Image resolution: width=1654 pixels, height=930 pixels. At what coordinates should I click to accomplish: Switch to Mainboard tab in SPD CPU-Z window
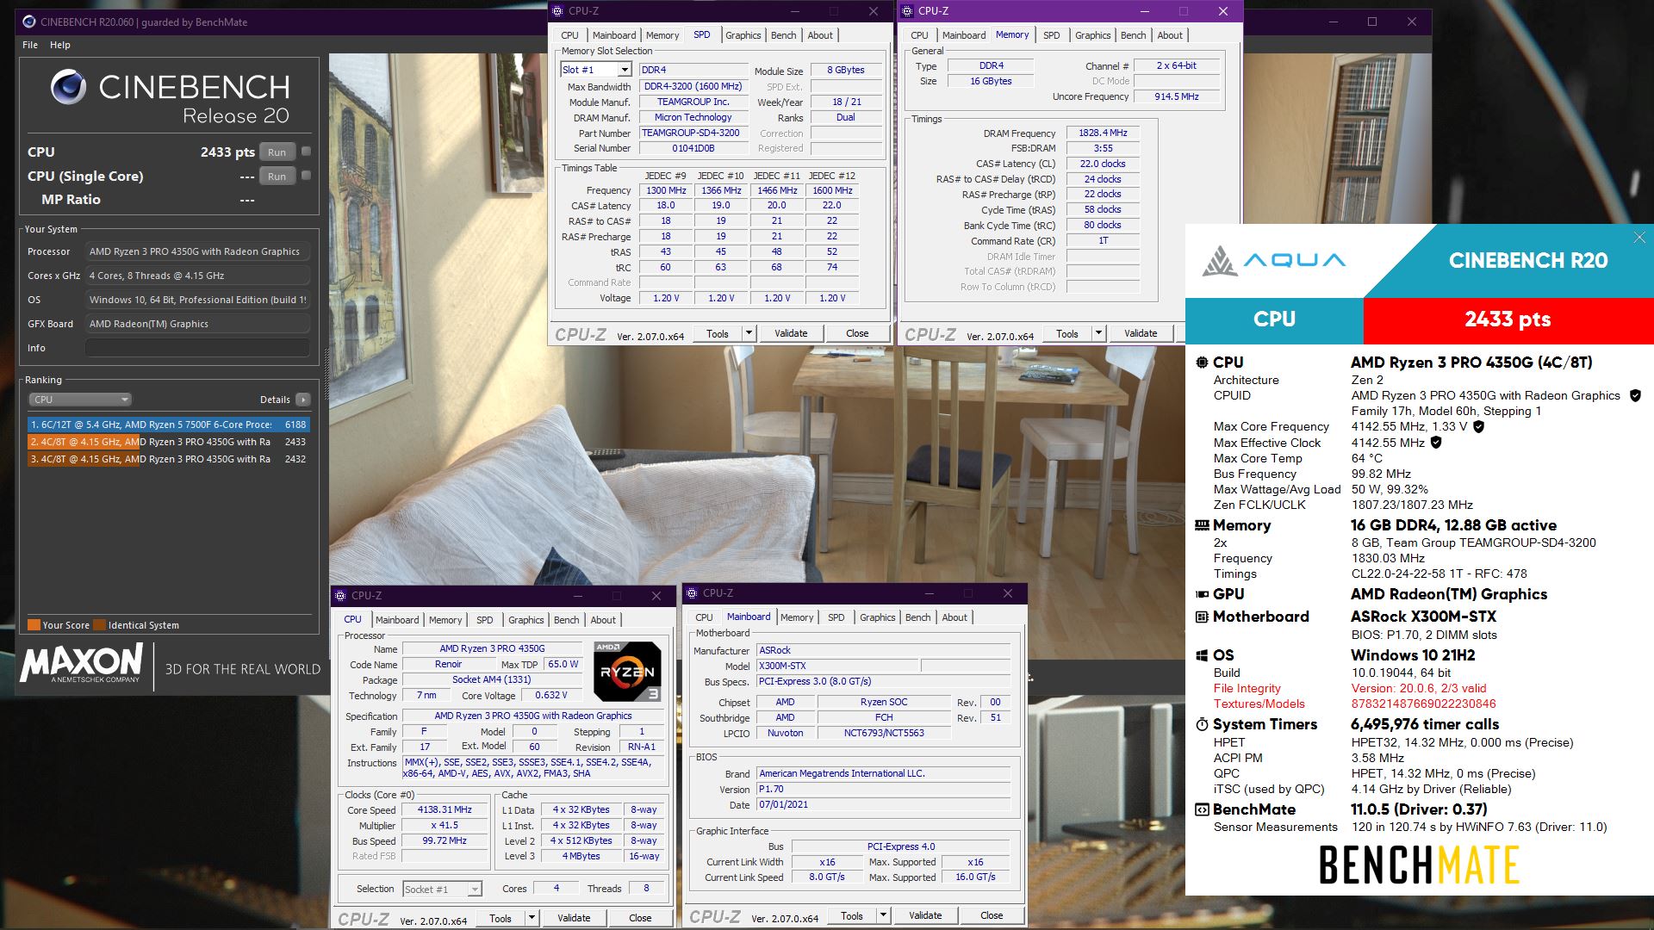pos(614,35)
